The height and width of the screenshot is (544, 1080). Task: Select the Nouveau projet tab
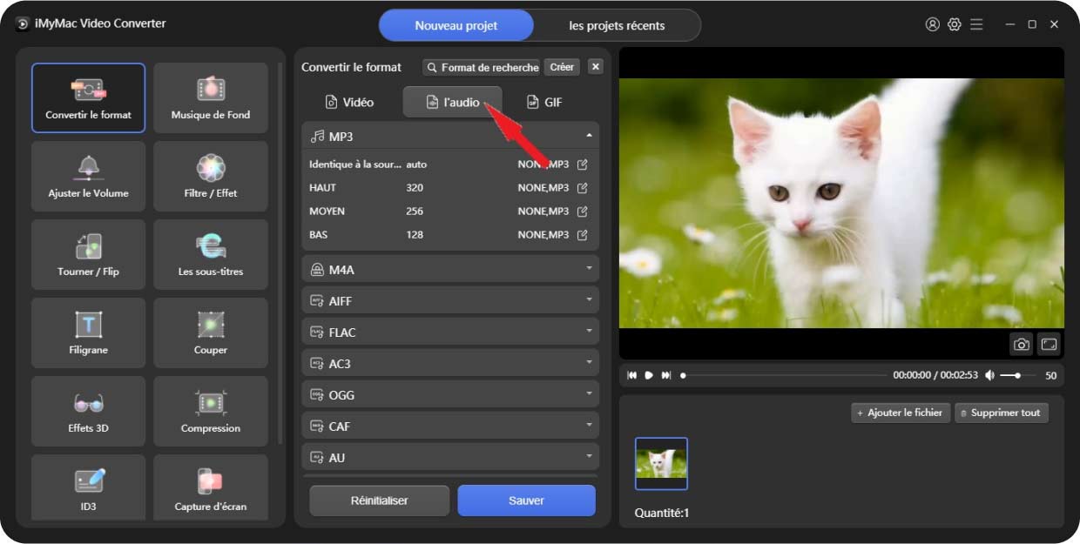point(456,25)
